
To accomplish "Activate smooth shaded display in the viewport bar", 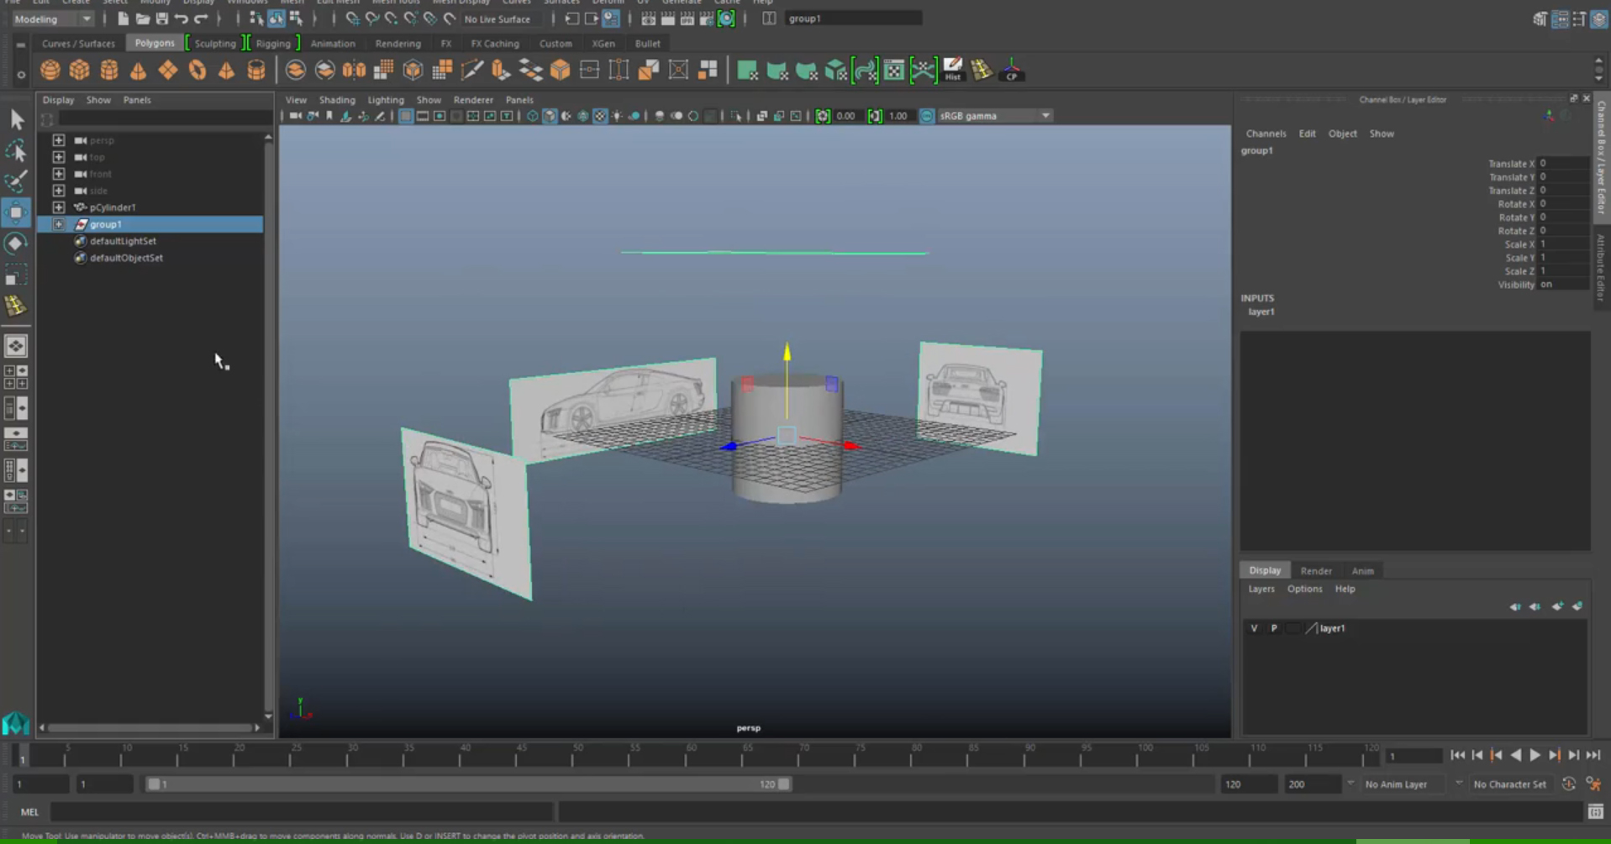I will [x=550, y=116].
